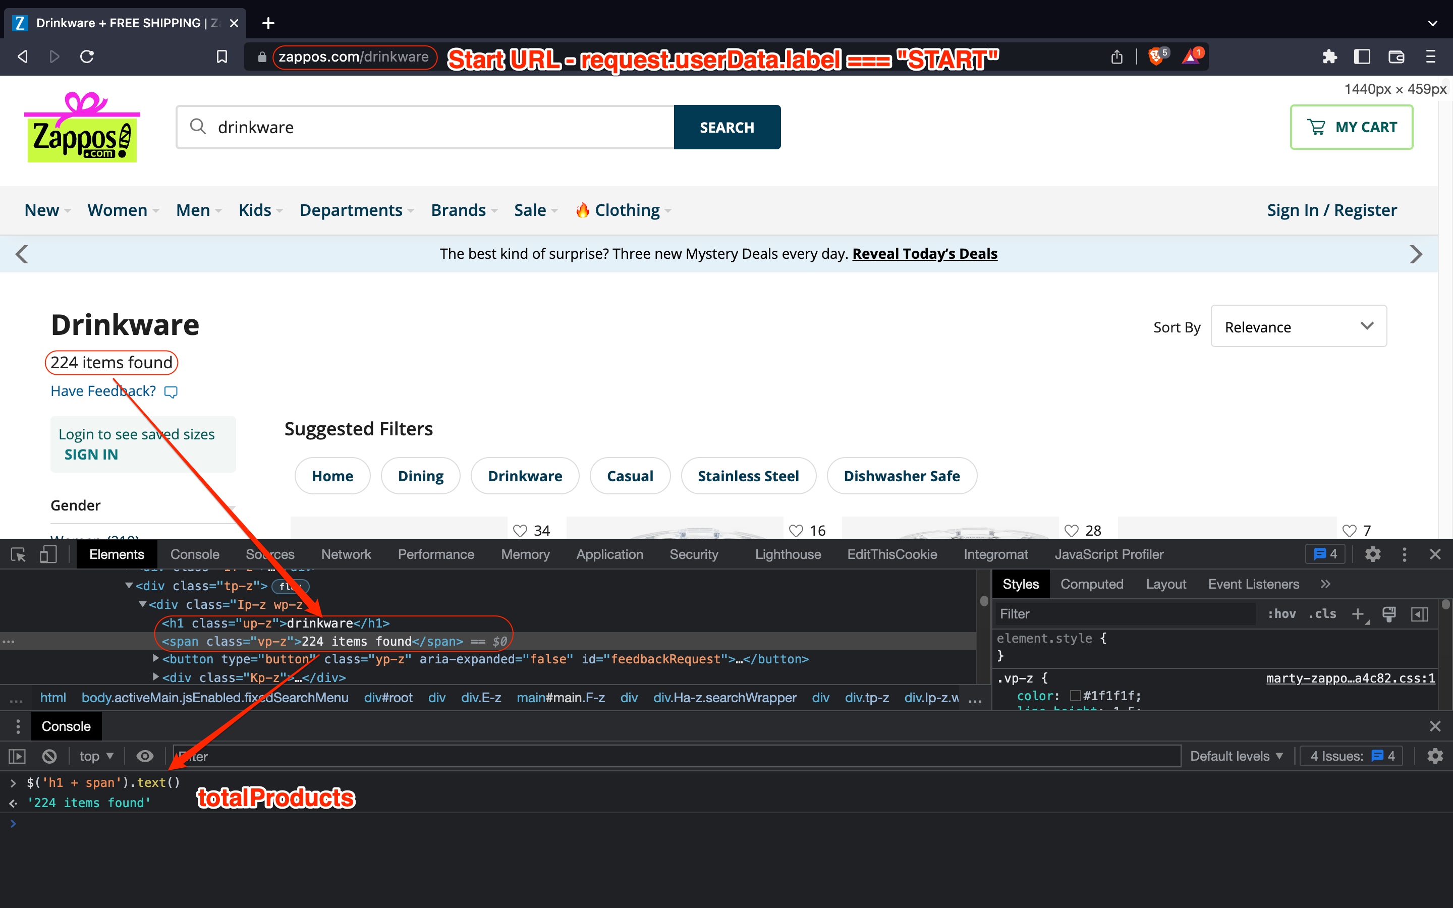This screenshot has height=908, width=1453.
Task: Click the console live expression eye icon
Action: coord(145,756)
